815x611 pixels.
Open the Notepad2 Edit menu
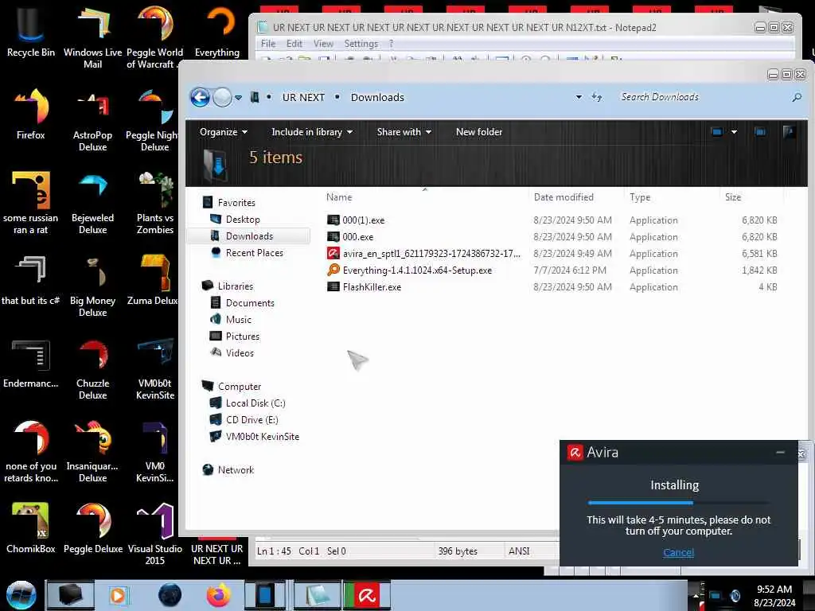(x=294, y=44)
